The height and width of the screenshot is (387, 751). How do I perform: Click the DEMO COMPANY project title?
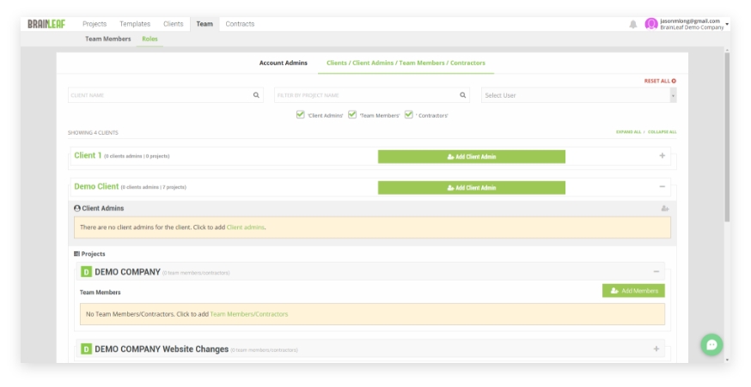point(127,272)
